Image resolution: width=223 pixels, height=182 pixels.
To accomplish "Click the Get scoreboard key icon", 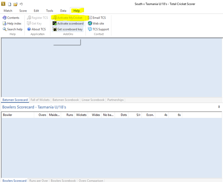I will [x=55, y=29].
